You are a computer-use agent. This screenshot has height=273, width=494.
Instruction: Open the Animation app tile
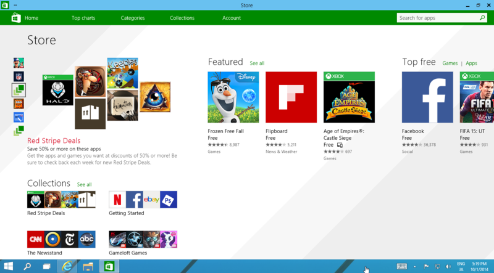coord(122,105)
